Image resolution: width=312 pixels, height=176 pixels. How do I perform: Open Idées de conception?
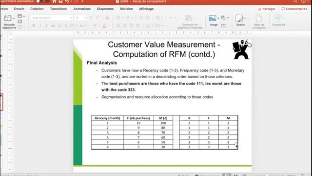coord(259,22)
